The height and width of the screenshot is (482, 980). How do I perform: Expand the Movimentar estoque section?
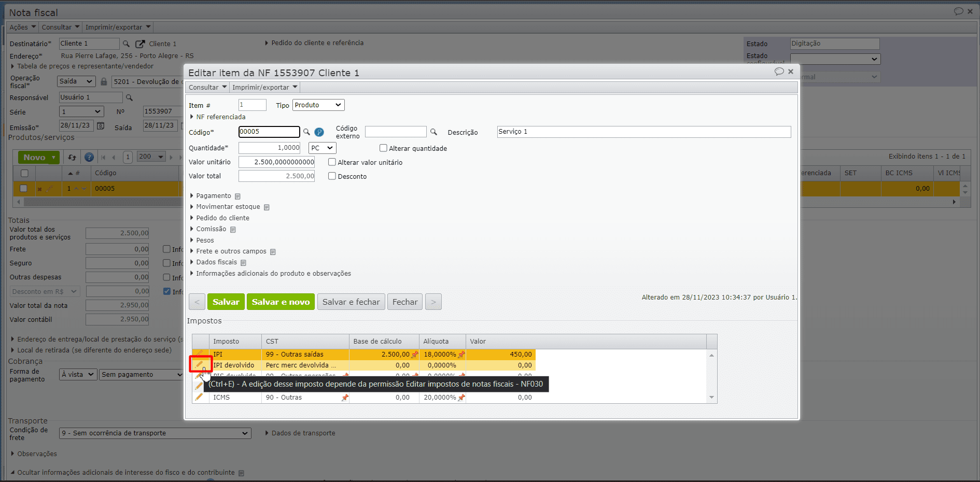[x=225, y=207]
